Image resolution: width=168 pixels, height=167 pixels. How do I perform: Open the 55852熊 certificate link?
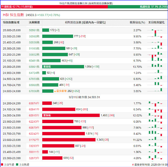tap(34, 55)
